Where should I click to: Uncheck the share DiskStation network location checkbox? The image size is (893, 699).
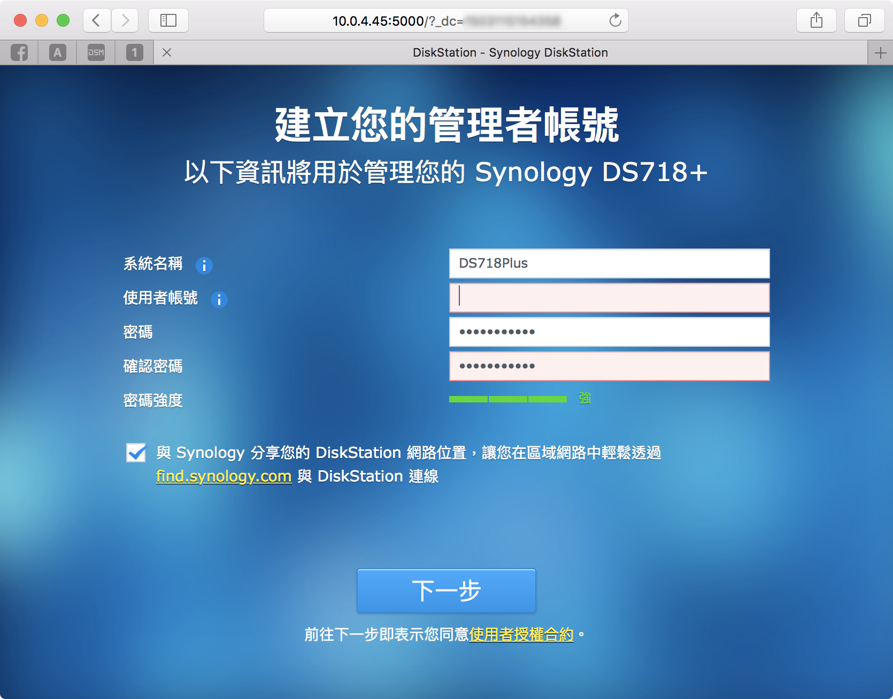[x=136, y=453]
